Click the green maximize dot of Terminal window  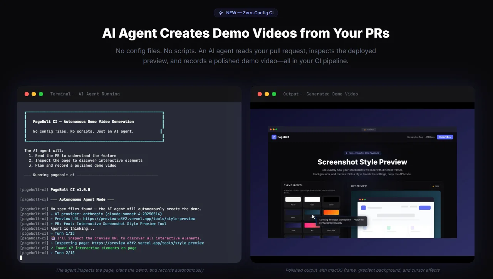pyautogui.click(x=41, y=94)
